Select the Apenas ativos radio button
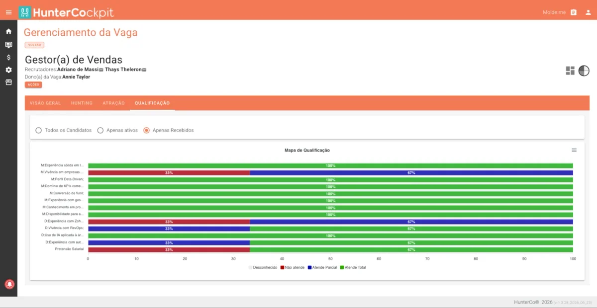The image size is (597, 308). point(100,130)
